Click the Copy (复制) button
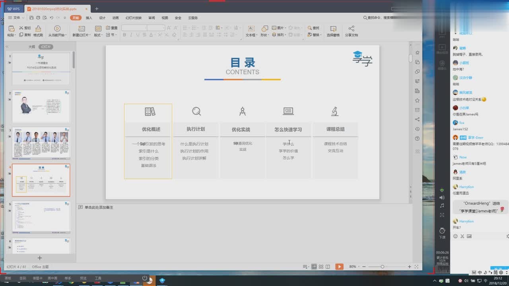 coord(25,35)
